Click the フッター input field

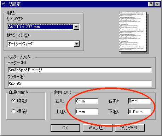(80, 84)
